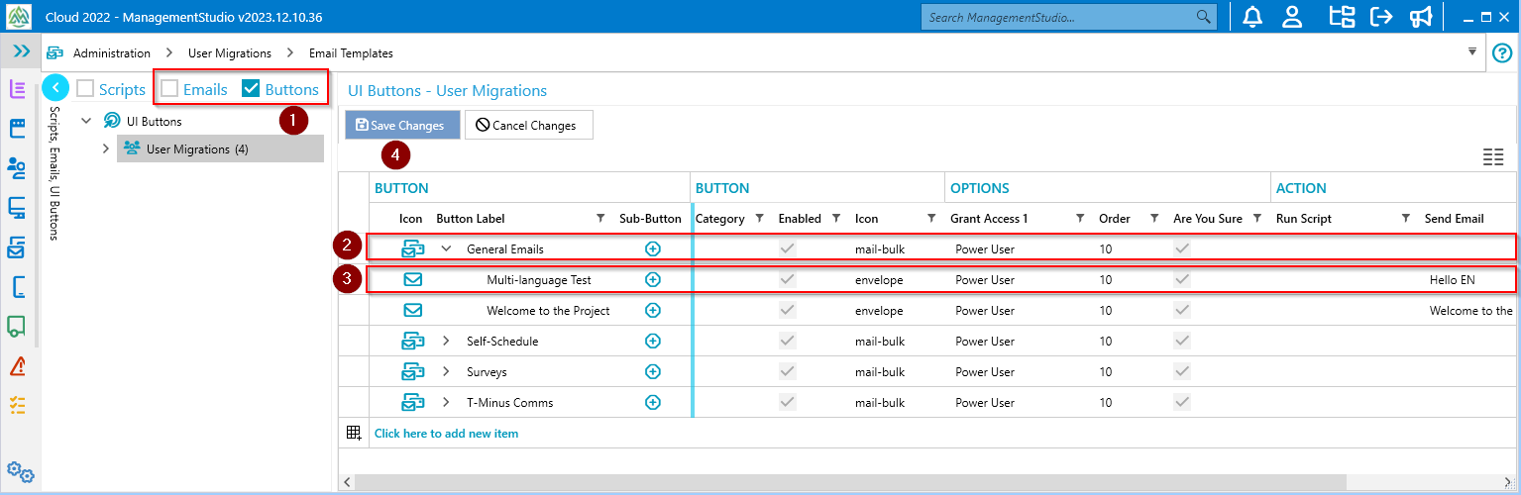The height and width of the screenshot is (495, 1521).
Task: Add sub-button to Multi-language Test row
Action: [652, 280]
